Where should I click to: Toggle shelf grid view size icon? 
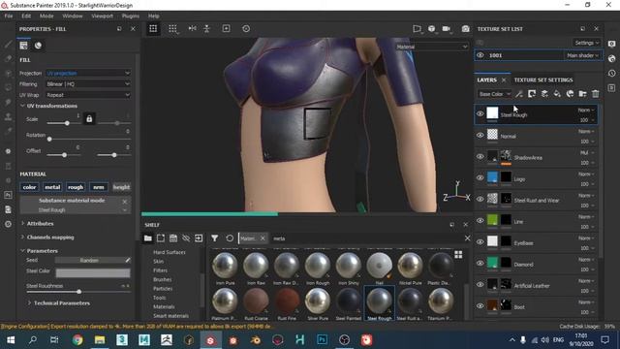(x=458, y=254)
